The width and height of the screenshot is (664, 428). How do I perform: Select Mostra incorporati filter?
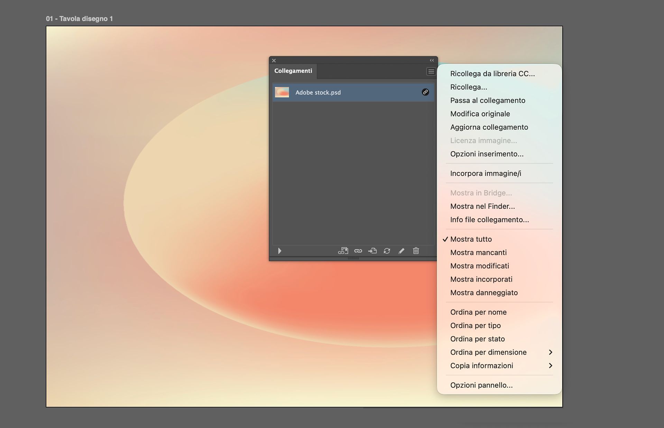pyautogui.click(x=499, y=279)
